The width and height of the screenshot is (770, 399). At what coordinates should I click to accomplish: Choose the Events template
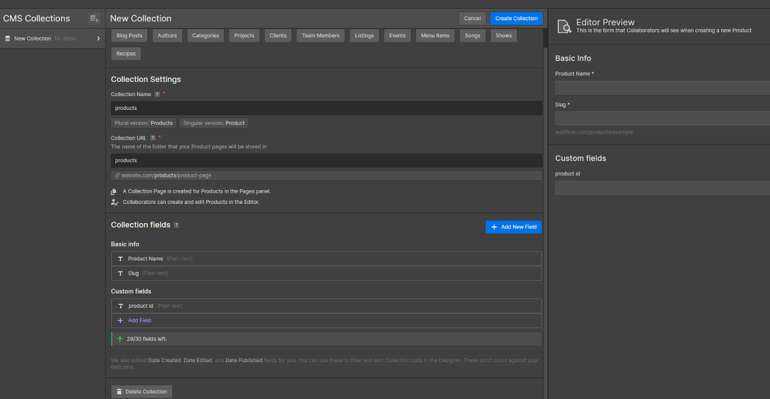tap(398, 36)
